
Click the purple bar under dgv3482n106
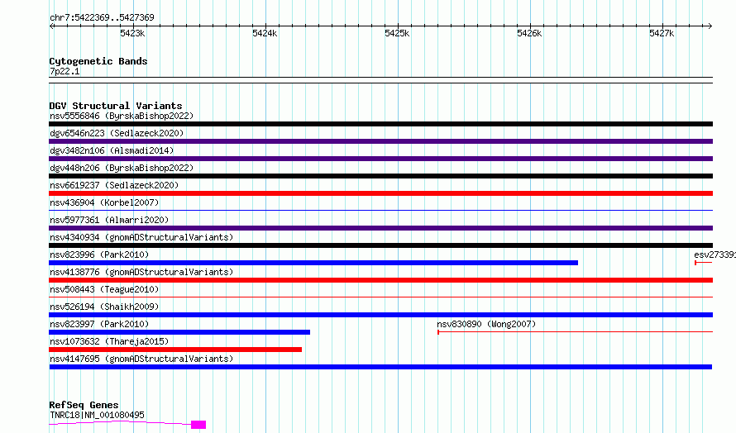click(x=380, y=159)
